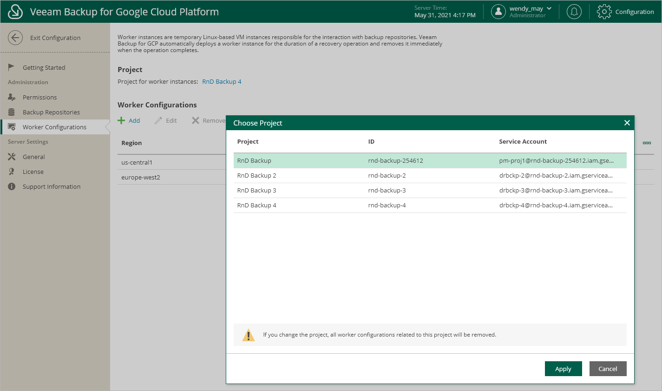Click the RnD Backup 4 project link
The height and width of the screenshot is (391, 662).
click(222, 81)
